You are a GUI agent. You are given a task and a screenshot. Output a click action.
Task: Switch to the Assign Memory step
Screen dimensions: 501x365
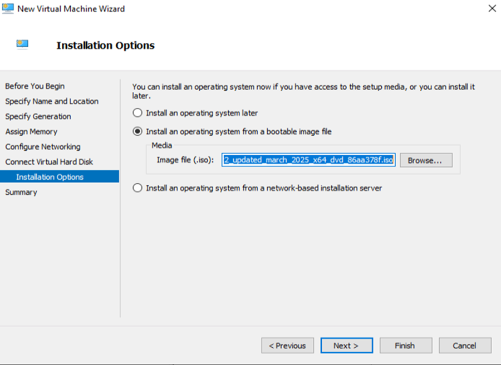pyautogui.click(x=31, y=131)
